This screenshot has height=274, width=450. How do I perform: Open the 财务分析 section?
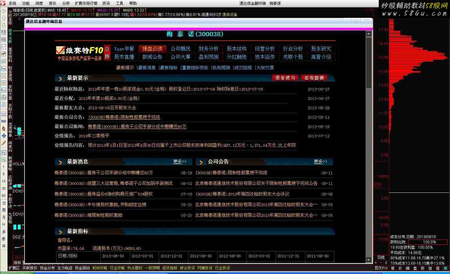[x=208, y=49]
